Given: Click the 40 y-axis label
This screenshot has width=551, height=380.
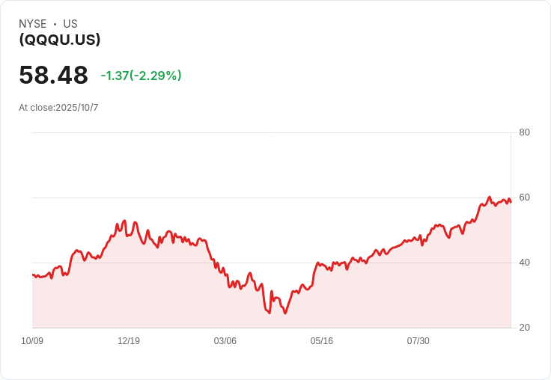Looking at the screenshot, I should [524, 263].
